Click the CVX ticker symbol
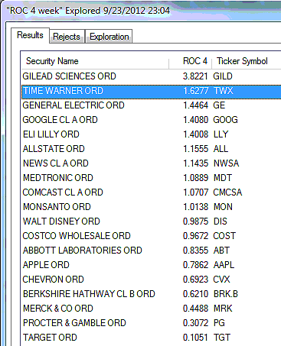 point(221,280)
